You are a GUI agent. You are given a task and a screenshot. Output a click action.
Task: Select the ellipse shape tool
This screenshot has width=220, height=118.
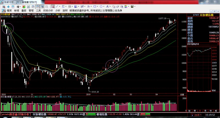[101, 6]
